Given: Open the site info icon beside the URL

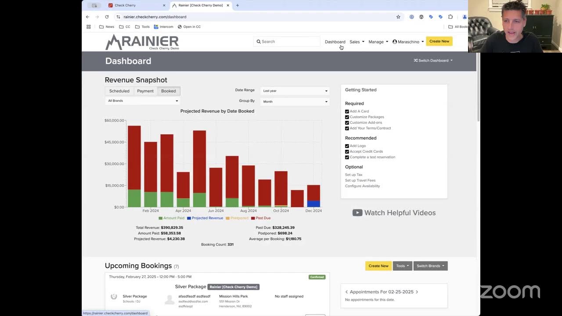Looking at the screenshot, I should click(118, 17).
